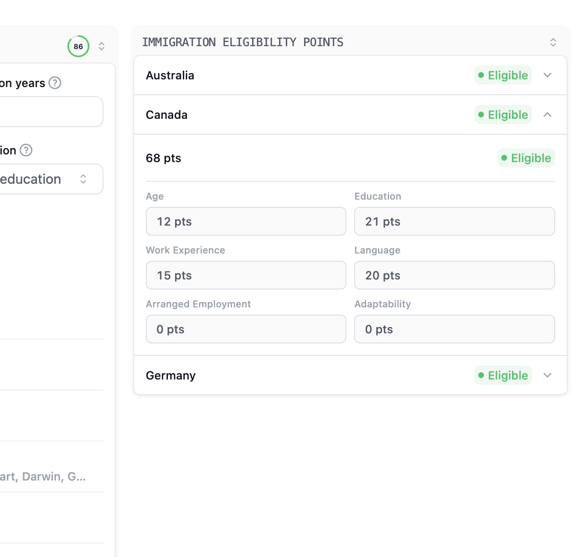Click the Australia Eligible badge
The width and height of the screenshot is (585, 557).
(x=503, y=75)
